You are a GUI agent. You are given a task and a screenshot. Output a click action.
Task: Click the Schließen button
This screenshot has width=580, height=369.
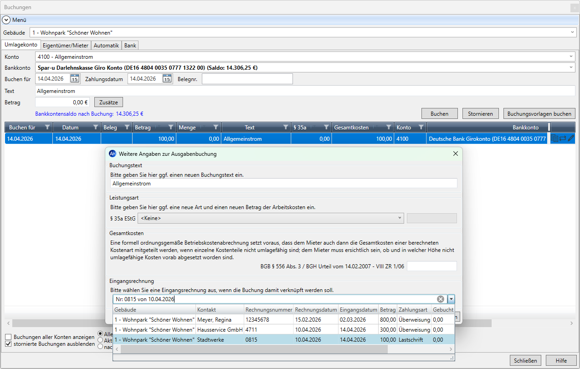[x=526, y=360]
